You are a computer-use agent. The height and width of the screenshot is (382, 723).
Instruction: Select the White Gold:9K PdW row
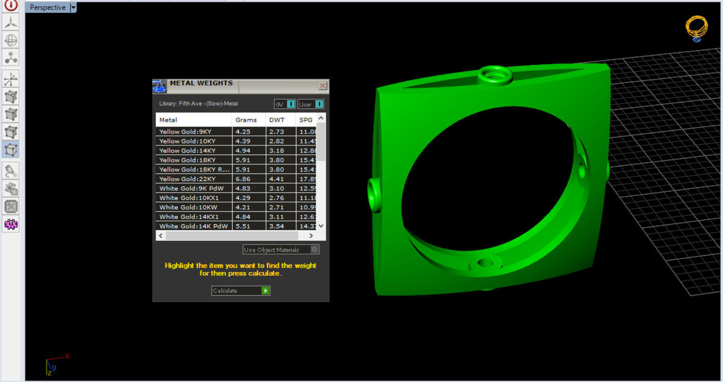236,188
